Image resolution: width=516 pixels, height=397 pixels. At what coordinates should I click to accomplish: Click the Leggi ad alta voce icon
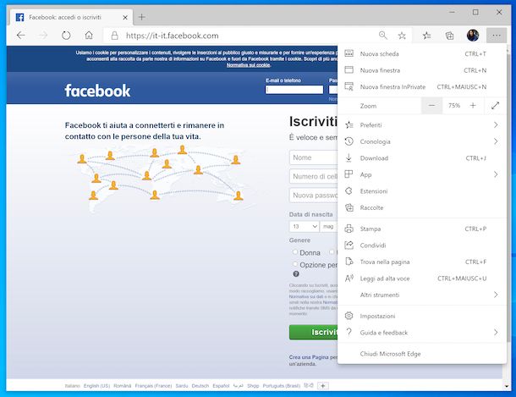[x=349, y=278]
